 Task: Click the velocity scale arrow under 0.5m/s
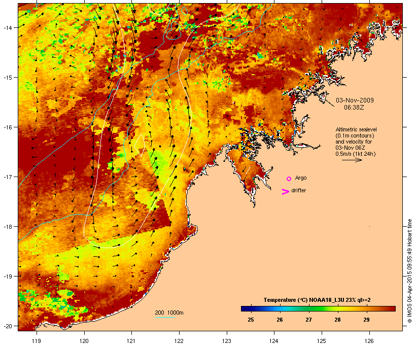352,160
